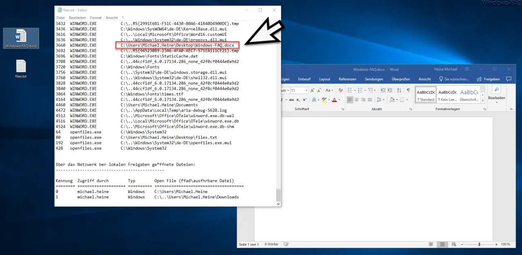The height and width of the screenshot is (255, 522).
Task: Switch to Referenzen tab in Word
Action: pos(347,79)
